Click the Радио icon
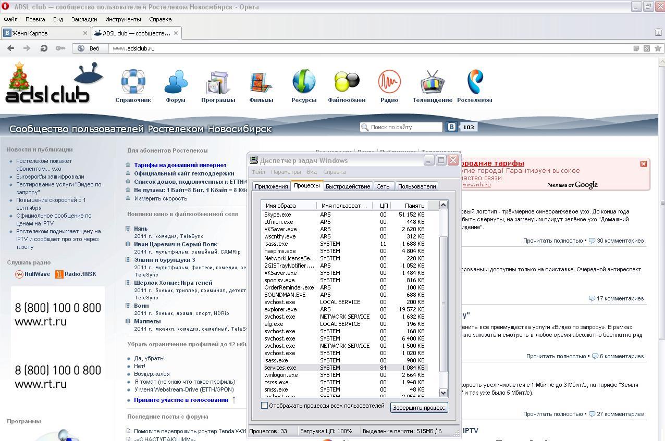This screenshot has height=441, width=665. 389,83
